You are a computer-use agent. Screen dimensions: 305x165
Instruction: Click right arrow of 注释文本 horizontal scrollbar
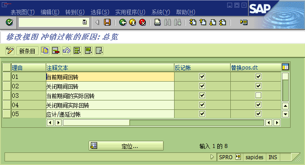click(58, 122)
